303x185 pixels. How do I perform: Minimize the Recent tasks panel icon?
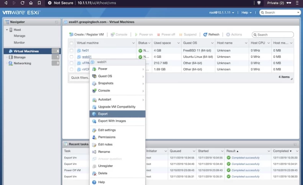coord(295,144)
